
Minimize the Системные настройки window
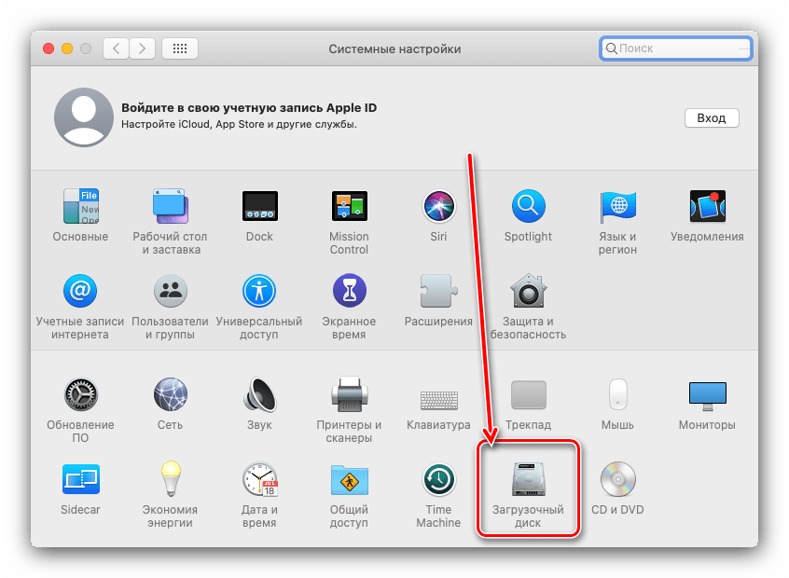click(x=67, y=48)
